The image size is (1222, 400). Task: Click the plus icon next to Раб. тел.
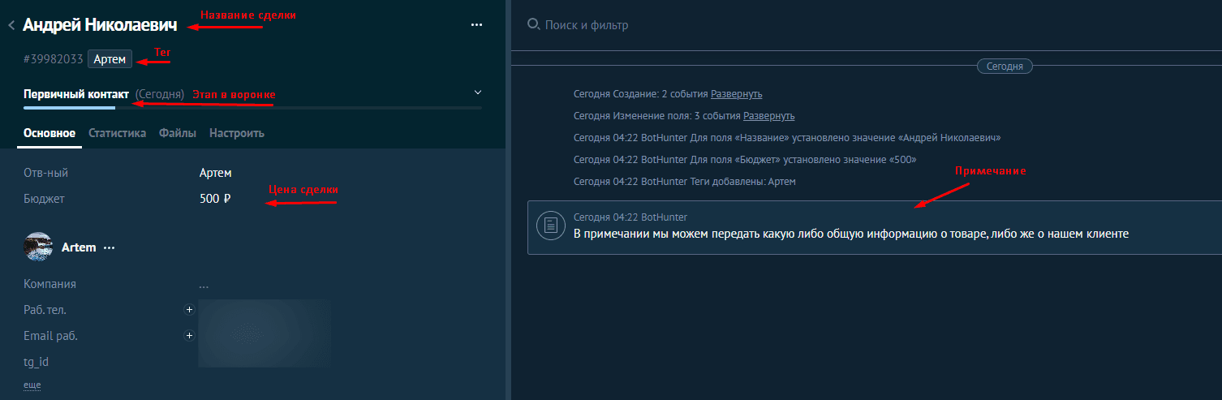coord(189,309)
